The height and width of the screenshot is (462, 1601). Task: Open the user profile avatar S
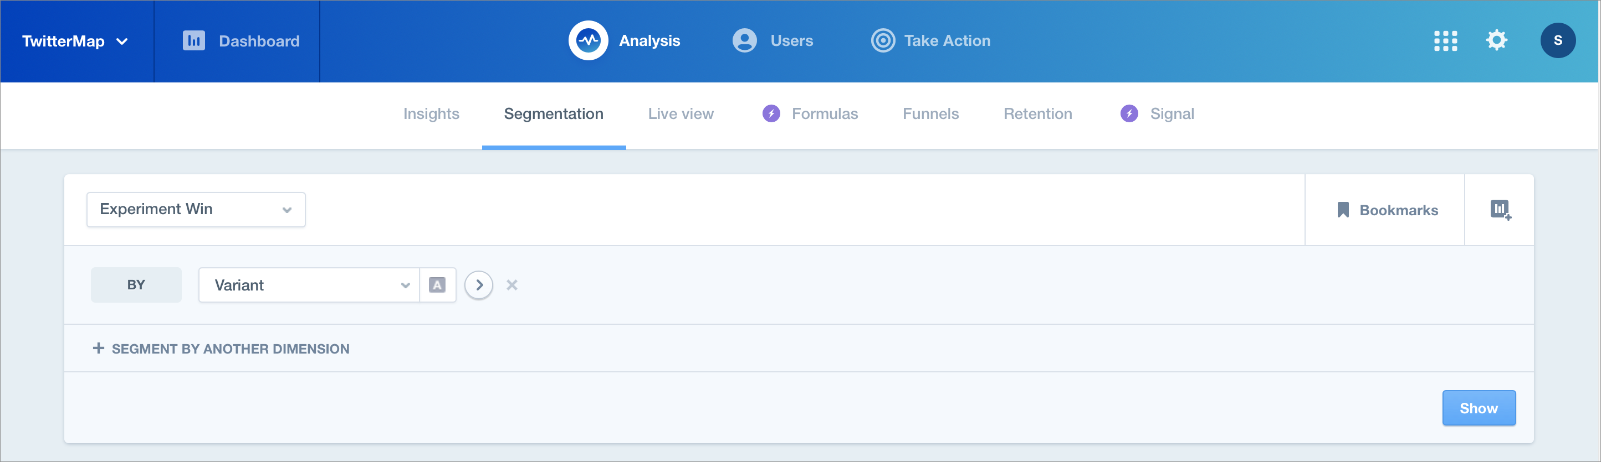click(x=1557, y=40)
